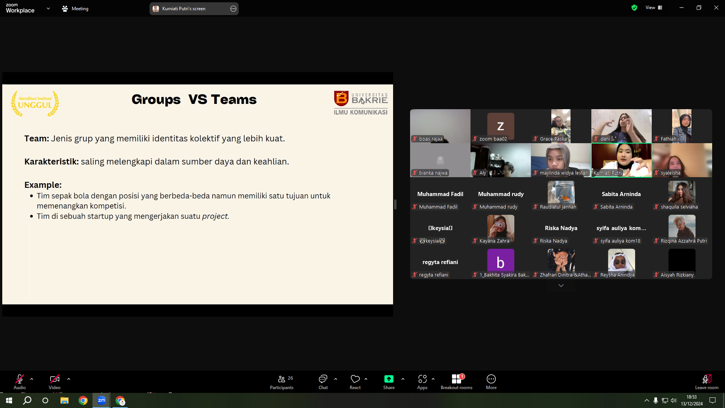Switch to Zoom app in taskbar
The width and height of the screenshot is (725, 408).
tap(102, 400)
